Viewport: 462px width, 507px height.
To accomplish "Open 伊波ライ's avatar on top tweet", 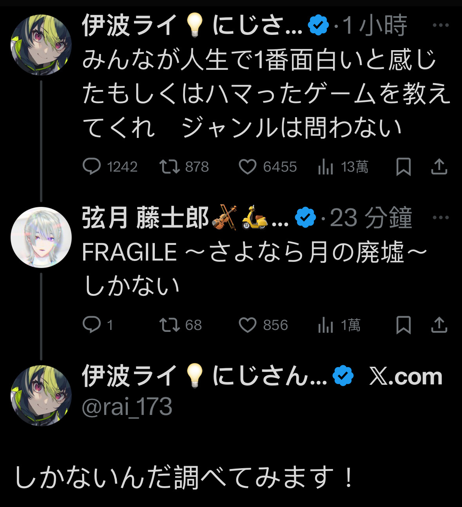I will pos(41,45).
